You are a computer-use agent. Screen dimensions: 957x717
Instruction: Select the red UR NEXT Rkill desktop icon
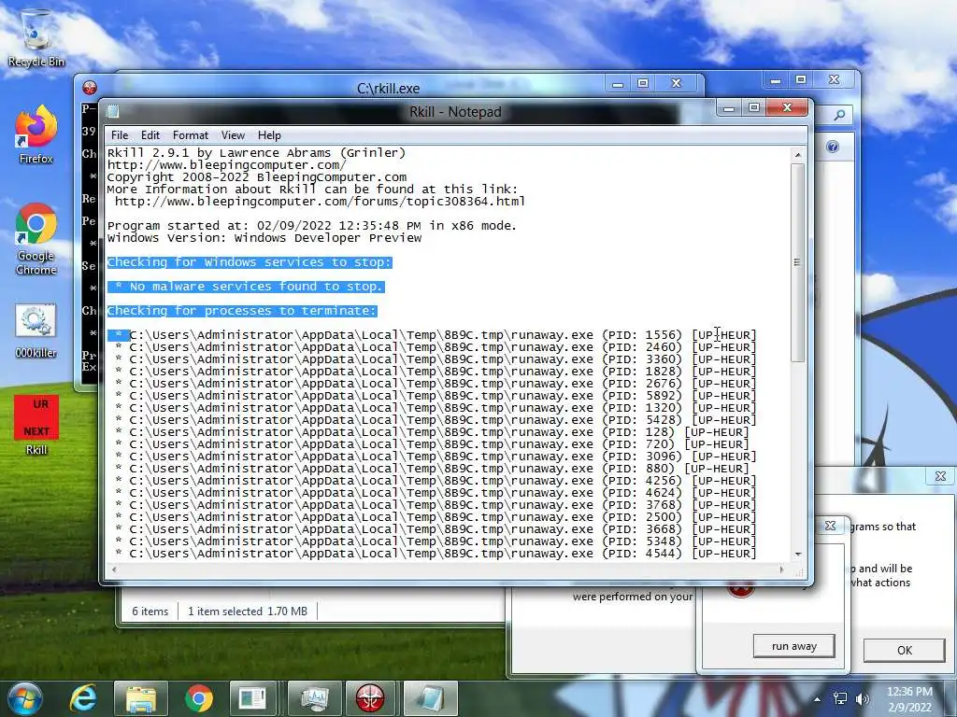36,426
